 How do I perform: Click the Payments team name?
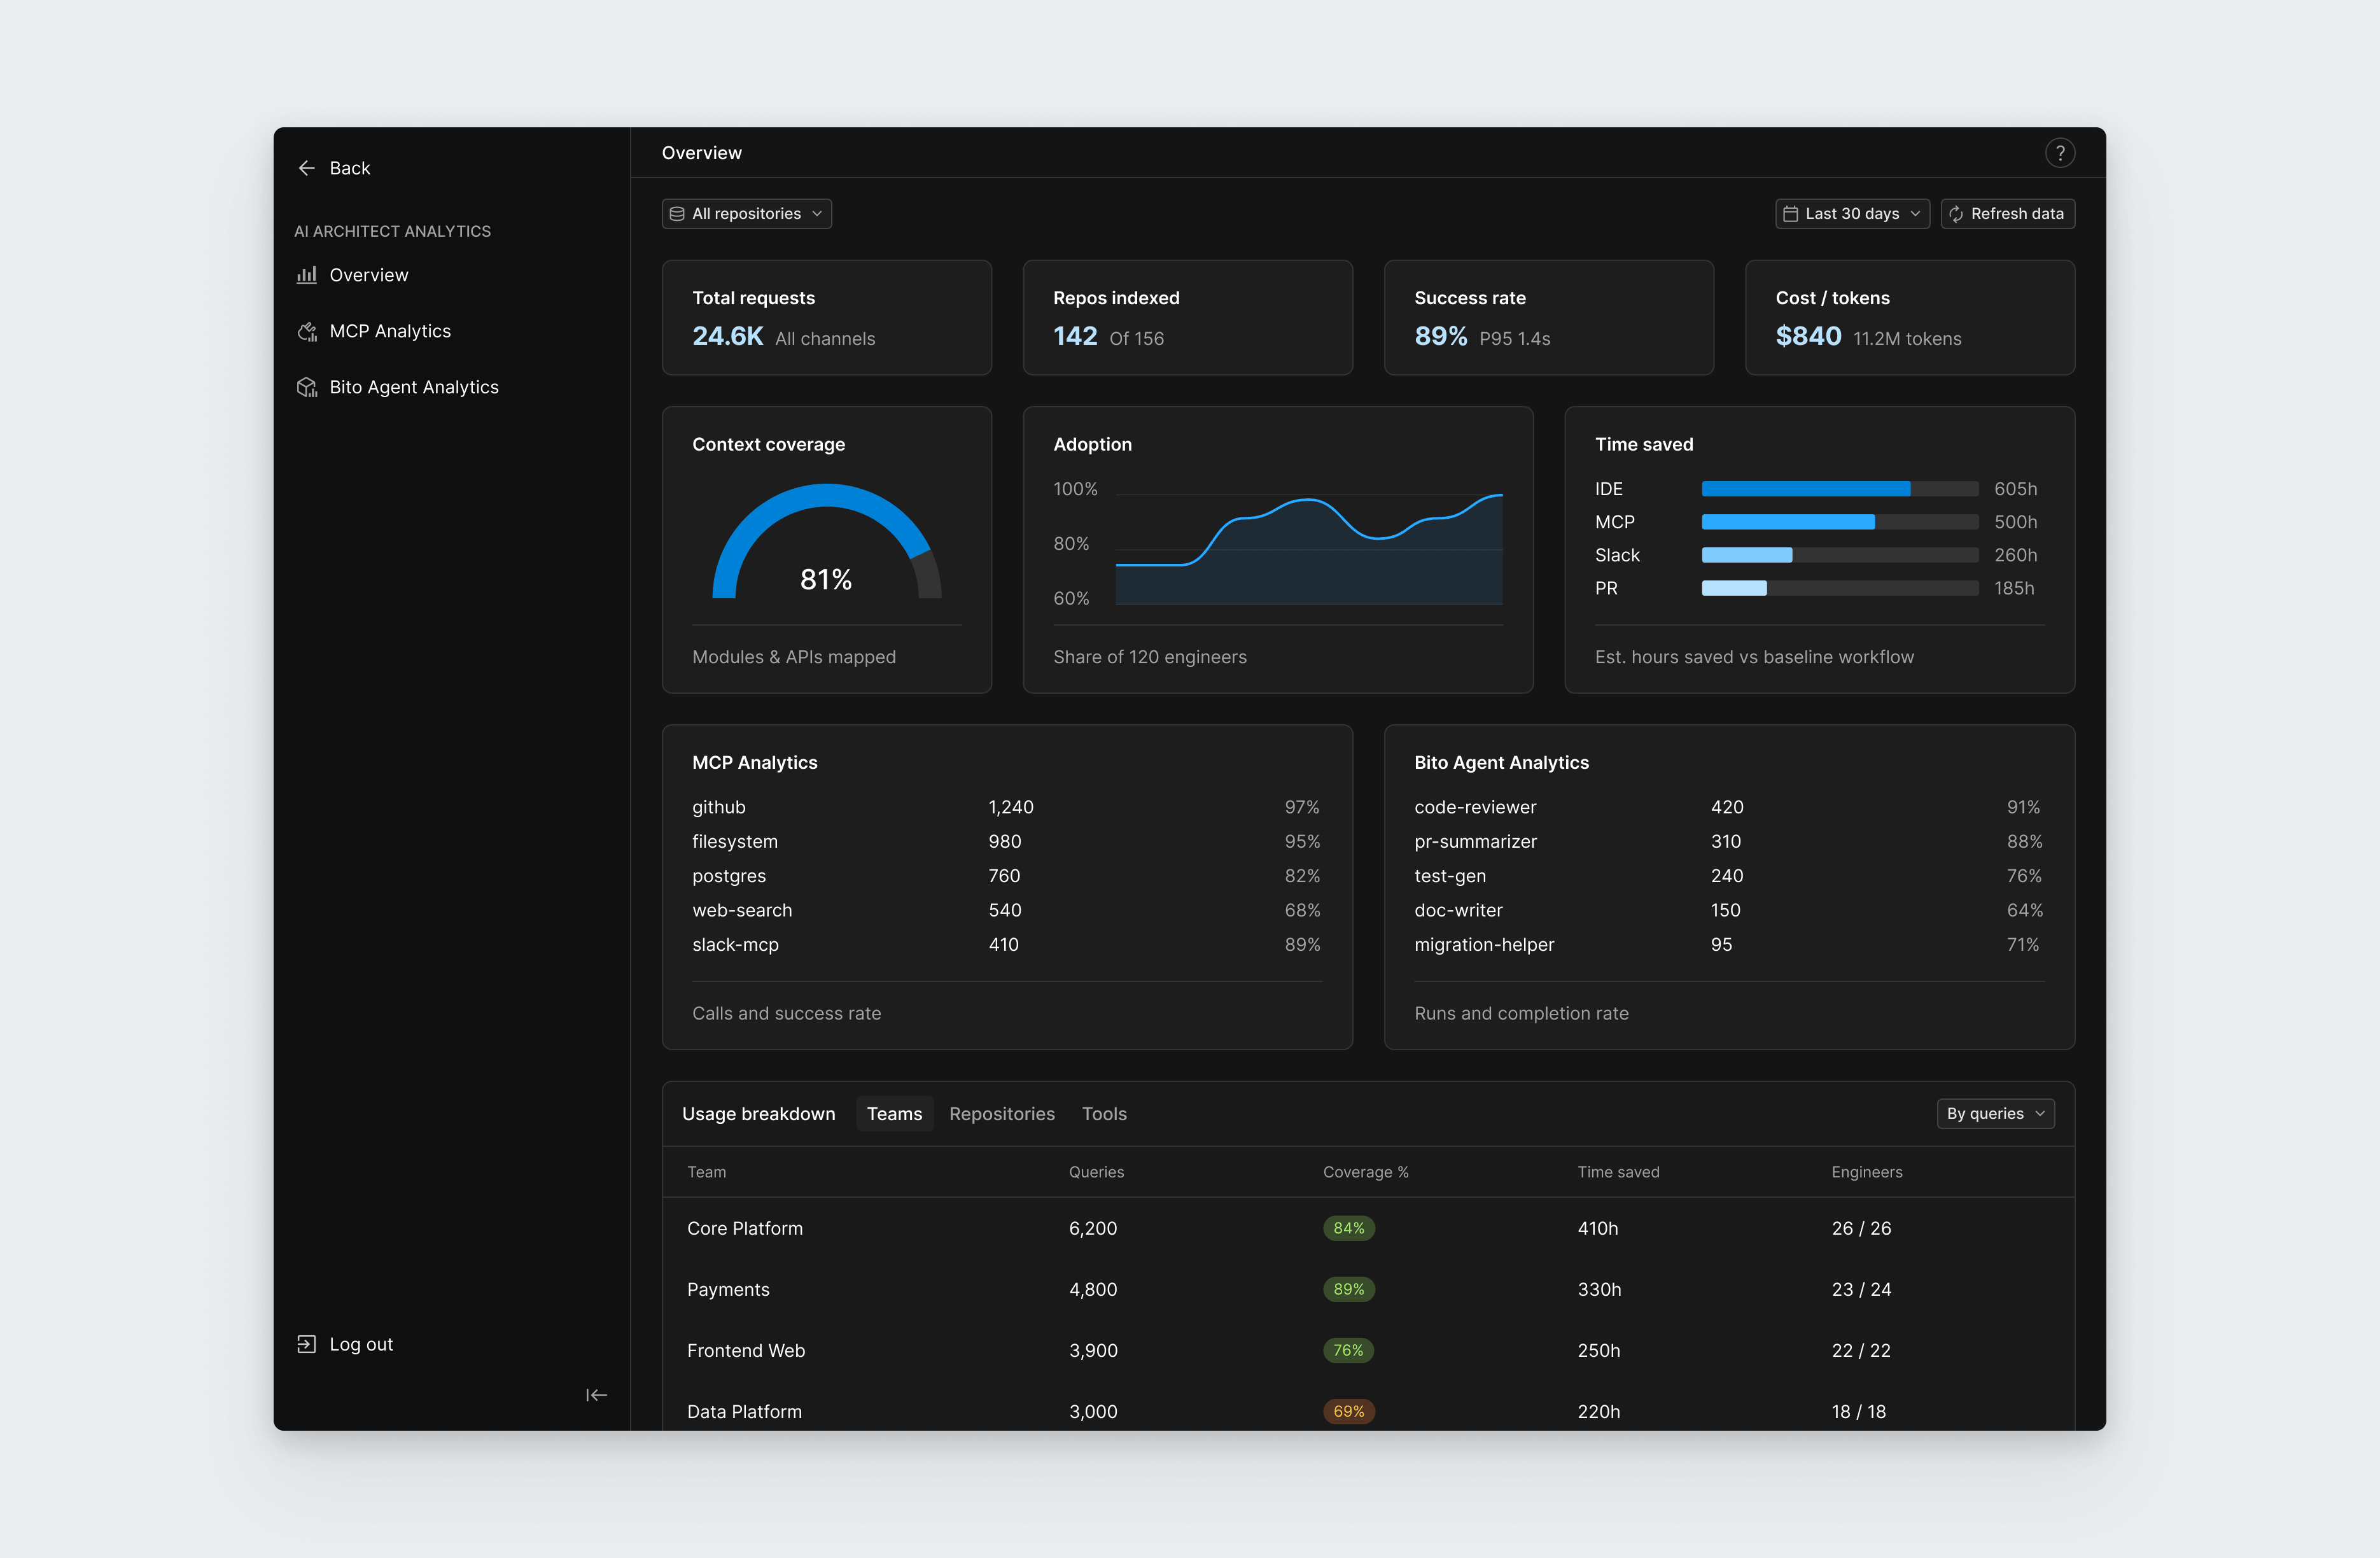coord(728,1289)
